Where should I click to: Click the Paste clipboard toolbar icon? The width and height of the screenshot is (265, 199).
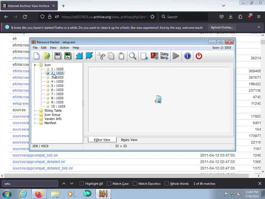click(x=121, y=56)
